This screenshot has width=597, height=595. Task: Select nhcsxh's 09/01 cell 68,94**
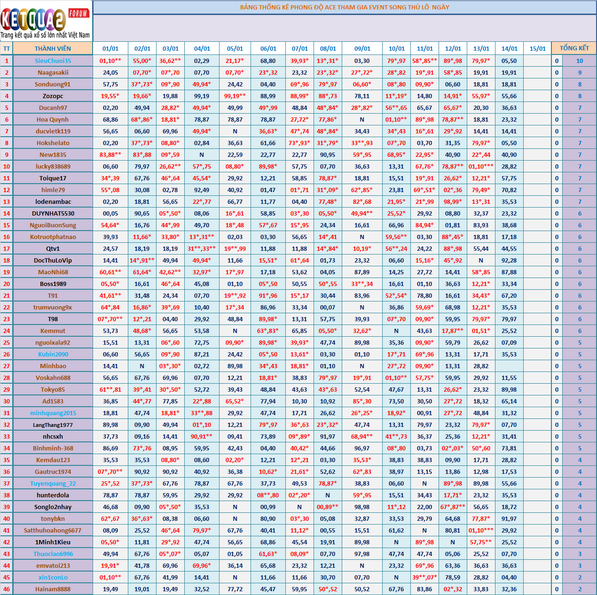click(362, 436)
